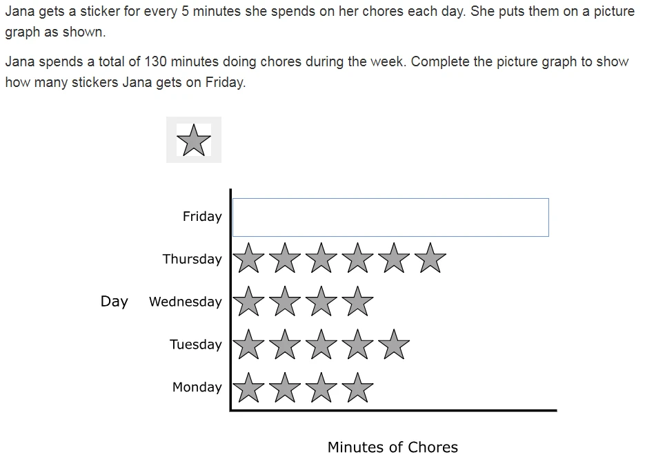
Task: Click the third star in Thursday row
Action: (x=321, y=257)
